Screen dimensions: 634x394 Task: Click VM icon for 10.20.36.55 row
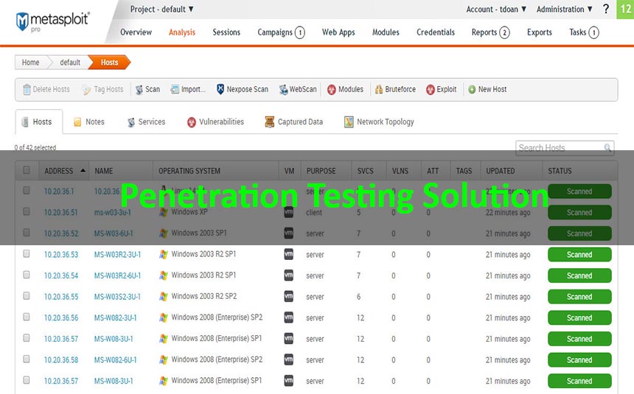[x=289, y=296]
